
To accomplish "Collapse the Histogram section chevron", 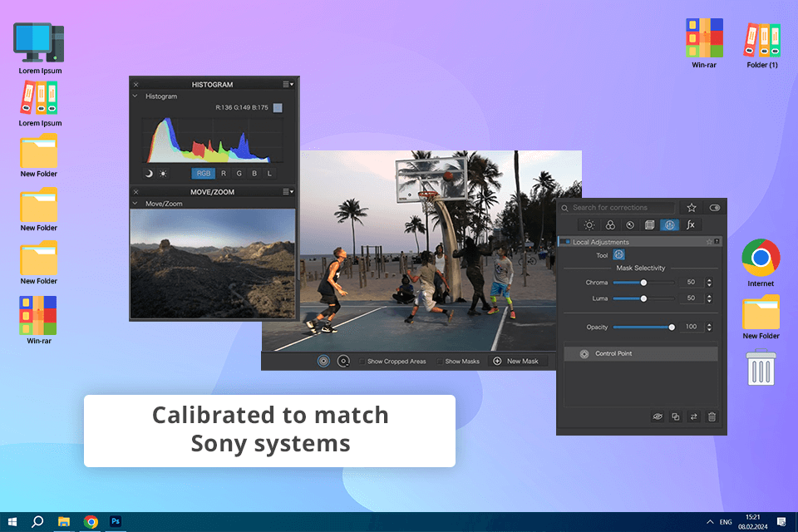I will pos(135,96).
